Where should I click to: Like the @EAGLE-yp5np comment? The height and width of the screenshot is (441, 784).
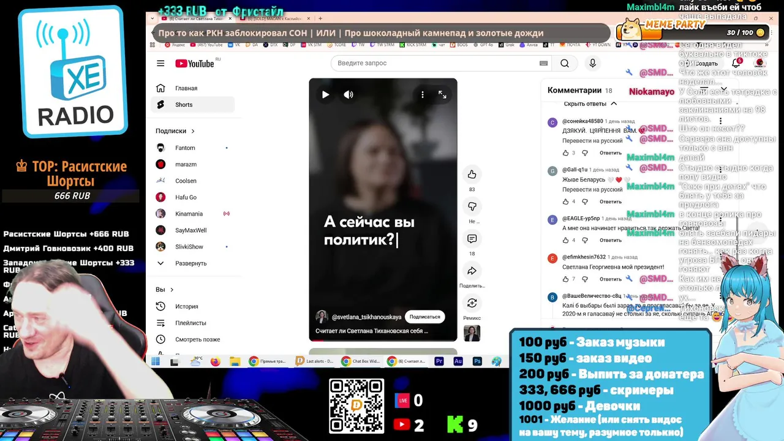point(565,240)
